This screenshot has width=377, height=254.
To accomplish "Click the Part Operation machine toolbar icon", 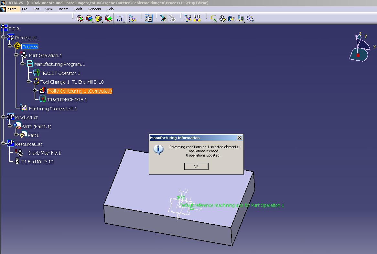I will tap(222, 18).
